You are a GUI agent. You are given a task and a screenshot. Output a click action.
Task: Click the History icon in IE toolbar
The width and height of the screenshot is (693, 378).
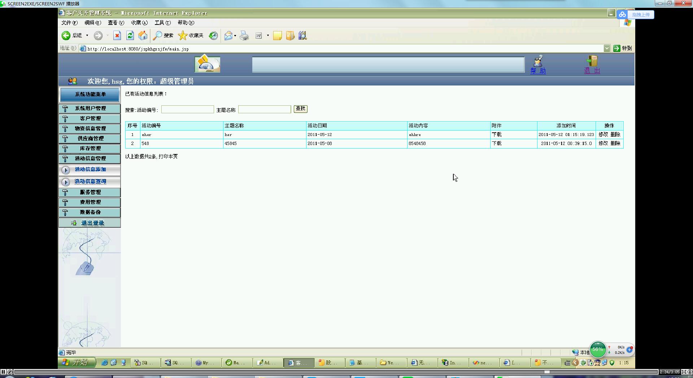[213, 35]
